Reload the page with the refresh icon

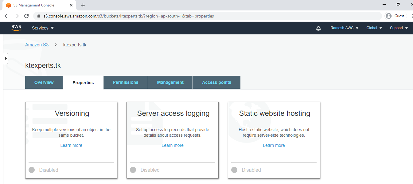[26, 16]
